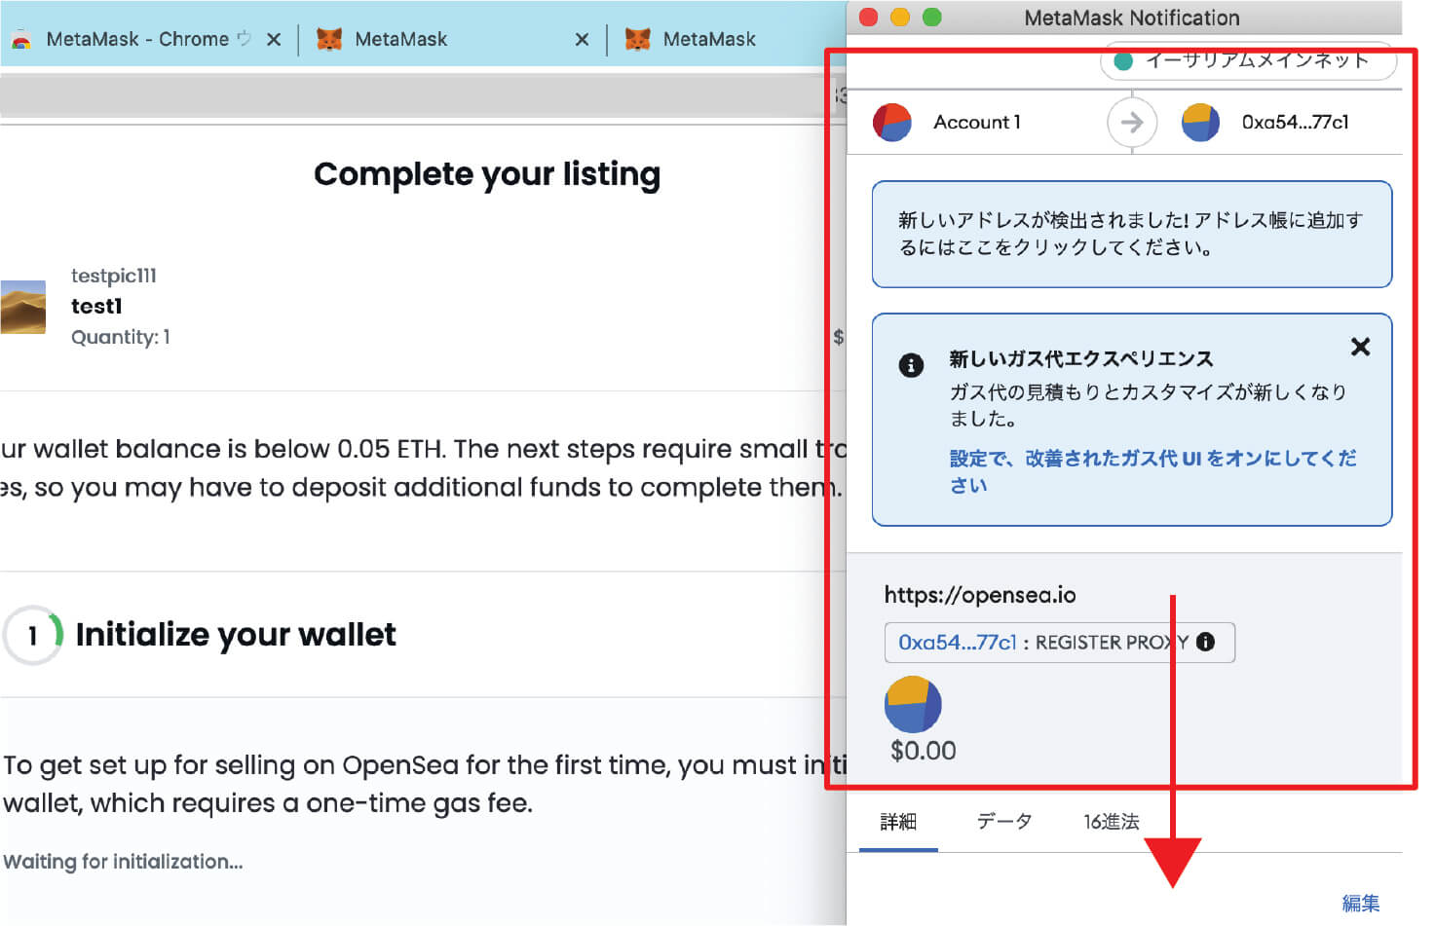Click the arrow icon between accounts

(1131, 123)
